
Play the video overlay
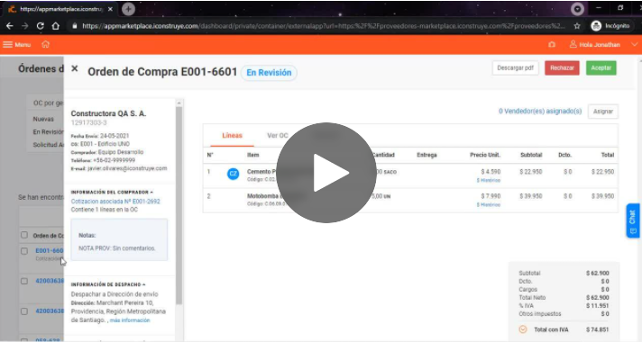326,173
